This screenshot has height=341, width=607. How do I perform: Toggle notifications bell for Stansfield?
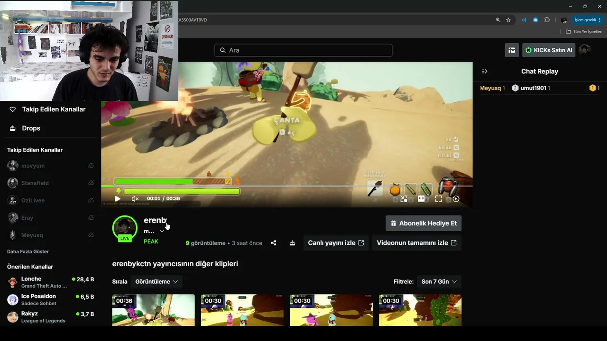coord(91,183)
